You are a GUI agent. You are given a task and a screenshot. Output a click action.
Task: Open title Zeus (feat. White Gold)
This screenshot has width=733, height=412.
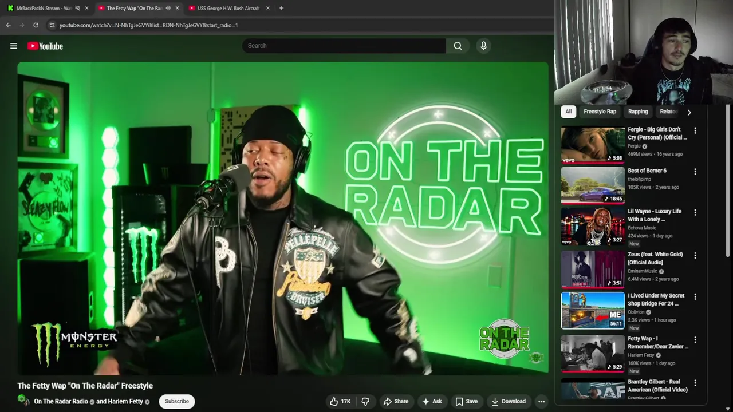click(655, 258)
